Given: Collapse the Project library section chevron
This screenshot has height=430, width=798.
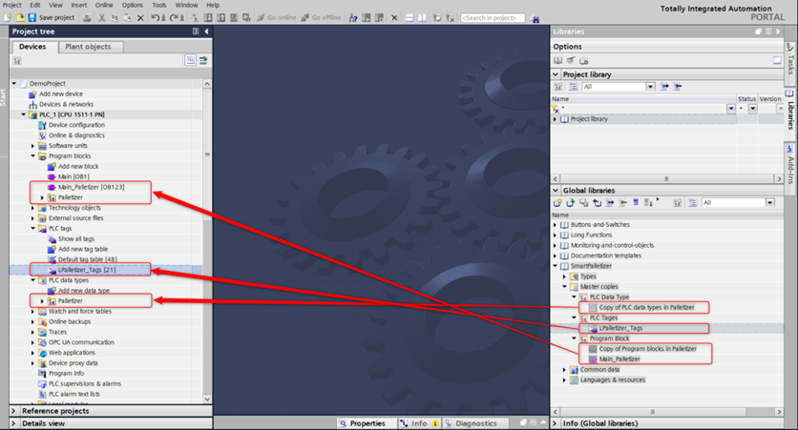Looking at the screenshot, I should pos(556,74).
